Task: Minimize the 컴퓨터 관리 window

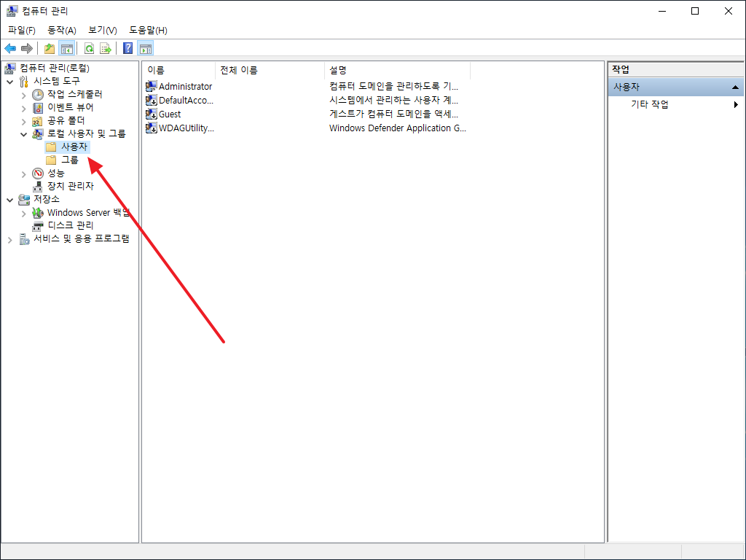Action: click(x=662, y=11)
